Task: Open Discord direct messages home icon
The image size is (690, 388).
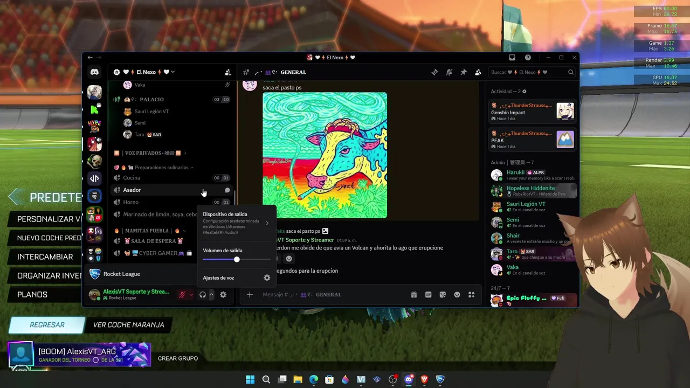Action: [94, 72]
